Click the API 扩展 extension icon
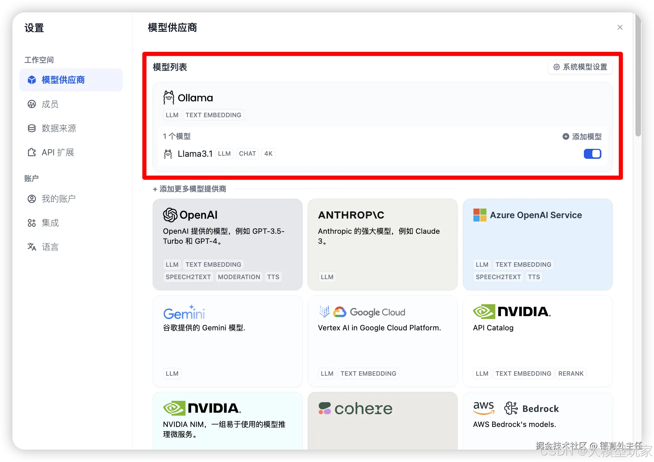This screenshot has width=654, height=462. click(x=32, y=152)
